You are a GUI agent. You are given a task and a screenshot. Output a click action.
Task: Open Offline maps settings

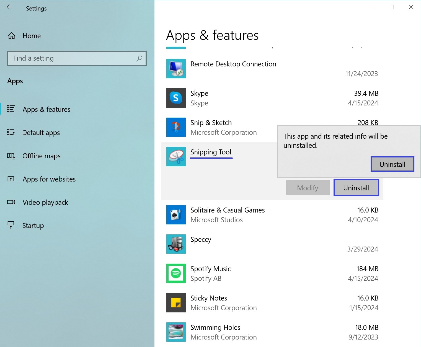click(x=41, y=156)
